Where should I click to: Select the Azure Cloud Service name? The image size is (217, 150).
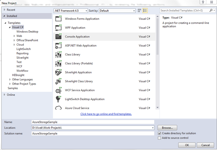click(x=77, y=108)
